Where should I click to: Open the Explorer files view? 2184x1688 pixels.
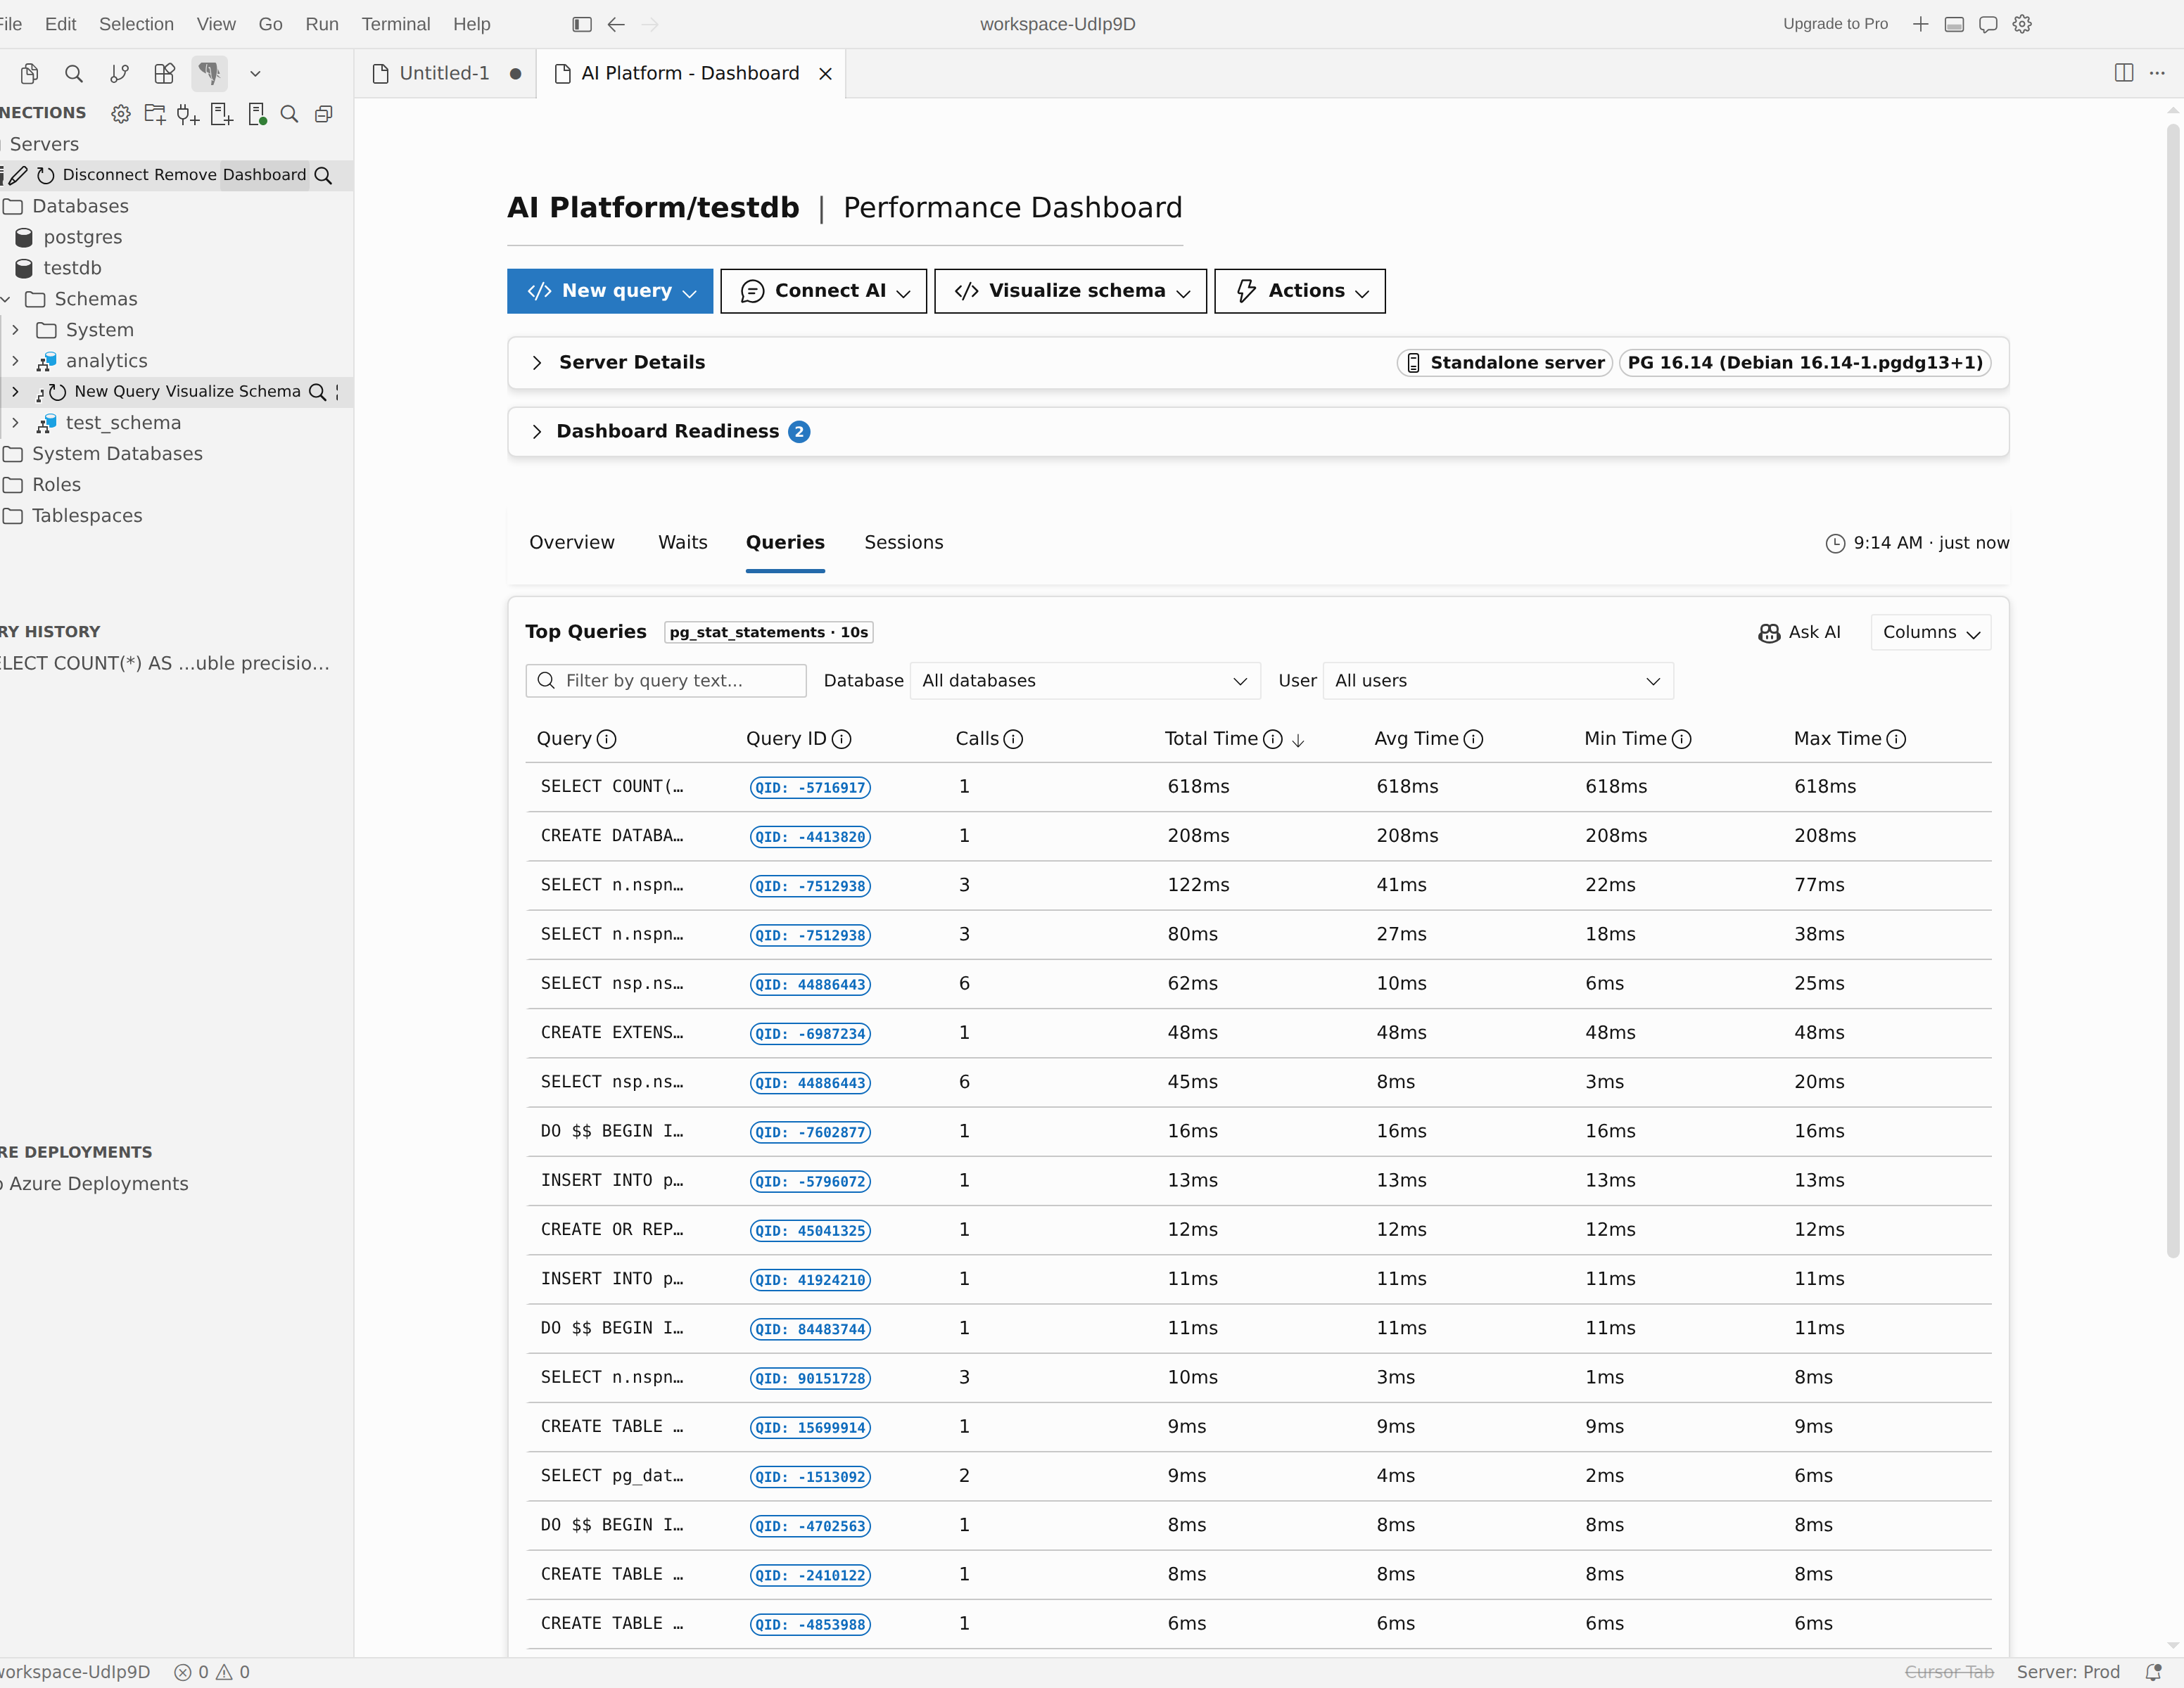(29, 73)
